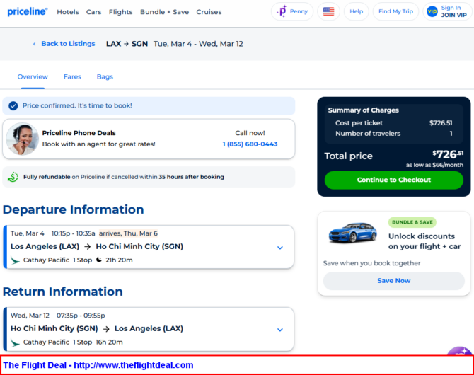The image size is (474, 375).
Task: Expand return flight details chevron
Action: pos(279,330)
